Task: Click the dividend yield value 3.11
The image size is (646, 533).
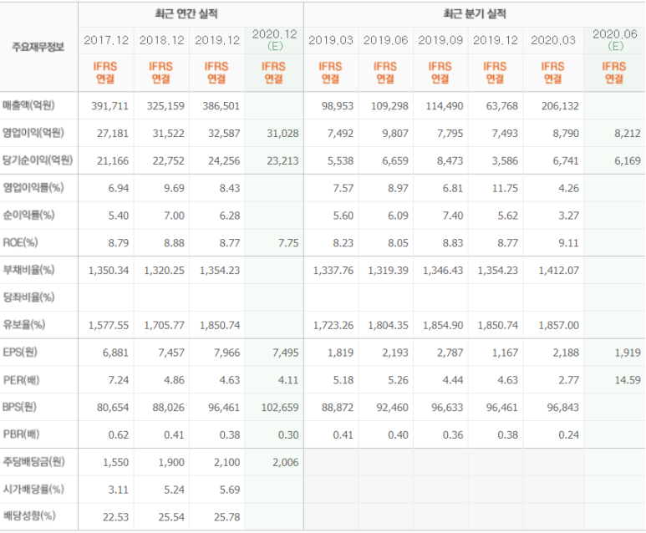Action: pyautogui.click(x=119, y=490)
